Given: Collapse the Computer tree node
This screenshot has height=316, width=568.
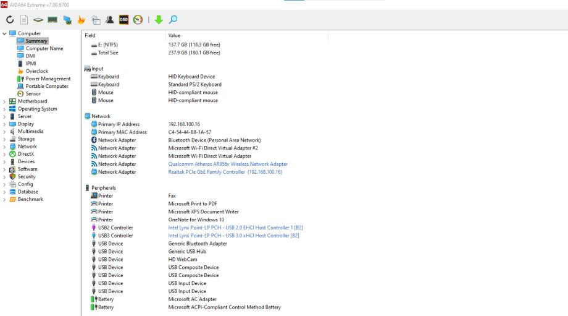Looking at the screenshot, I should [x=4, y=33].
